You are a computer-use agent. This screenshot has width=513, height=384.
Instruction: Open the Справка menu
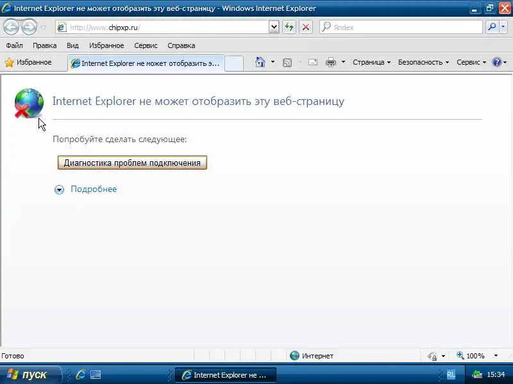point(181,45)
